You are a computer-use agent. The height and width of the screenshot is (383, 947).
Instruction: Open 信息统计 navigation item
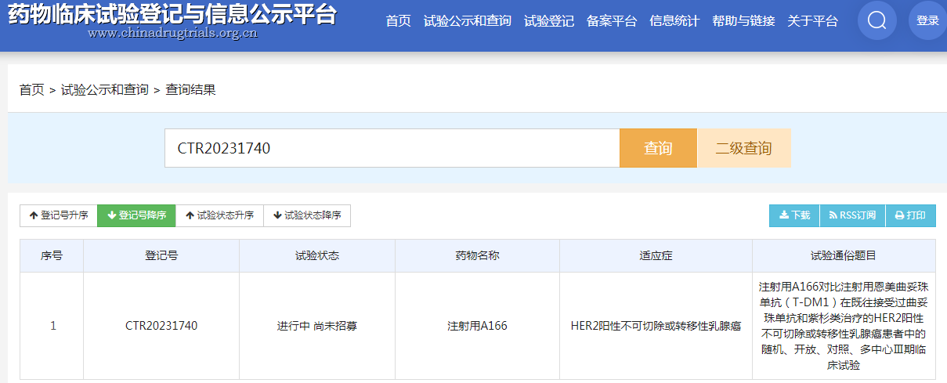click(x=674, y=21)
